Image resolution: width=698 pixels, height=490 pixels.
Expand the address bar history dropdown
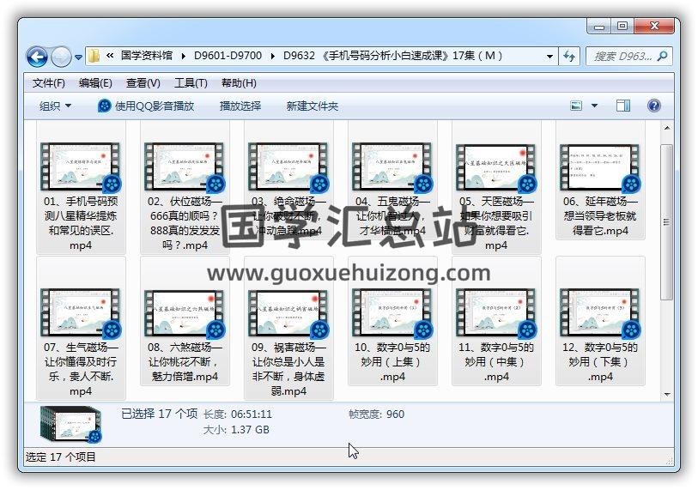[550, 57]
